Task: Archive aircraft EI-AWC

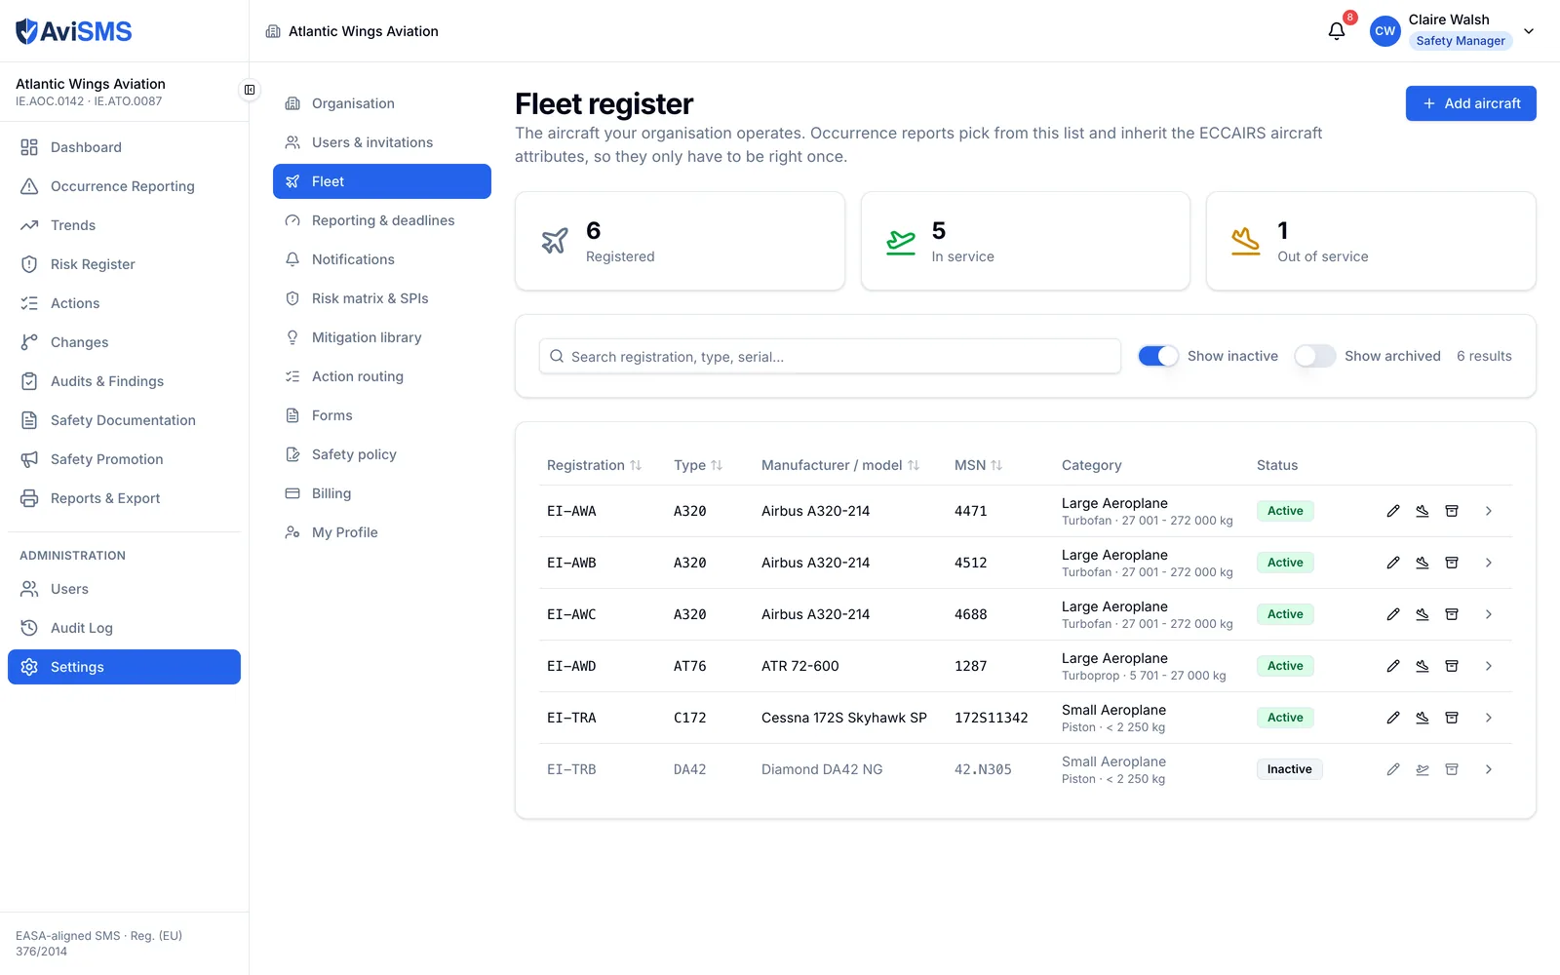Action: point(1452,614)
